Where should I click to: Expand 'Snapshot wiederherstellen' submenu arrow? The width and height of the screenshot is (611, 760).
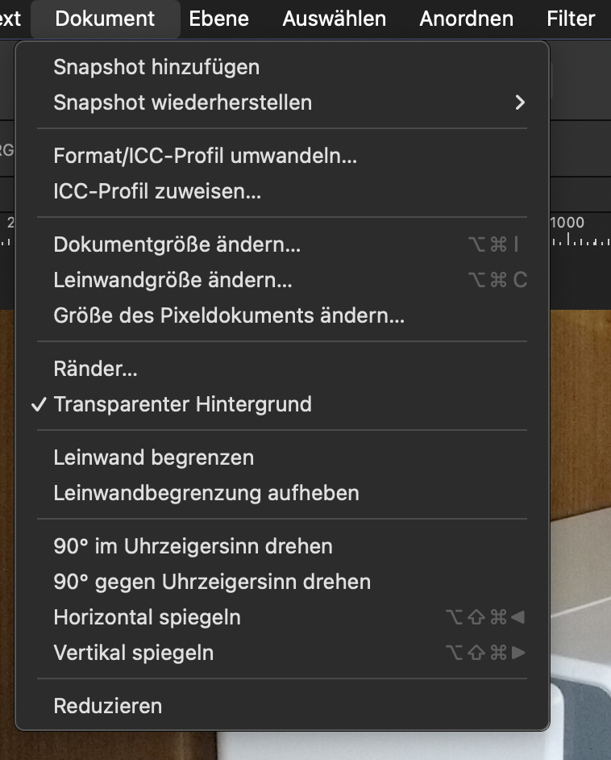tap(520, 102)
